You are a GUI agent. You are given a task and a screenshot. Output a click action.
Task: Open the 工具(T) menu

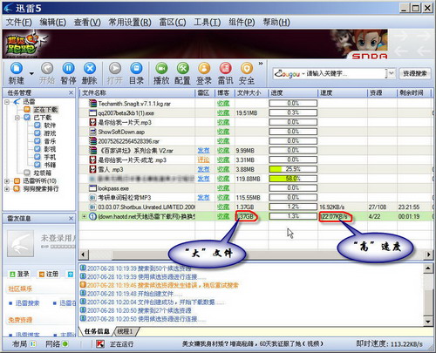click(x=208, y=22)
